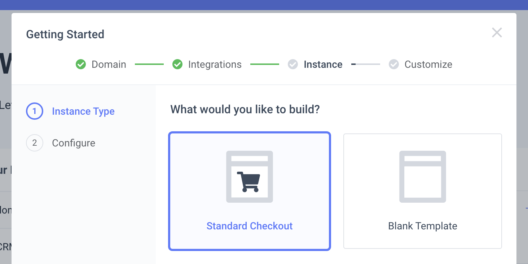
Task: Click the Standard Checkout label text
Action: 249,226
